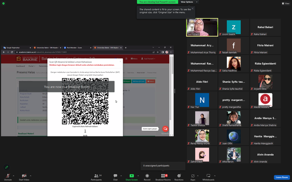Select faizah kamilah's participant tile
Viewport: 292px width, 182px height.
click(x=234, y=45)
